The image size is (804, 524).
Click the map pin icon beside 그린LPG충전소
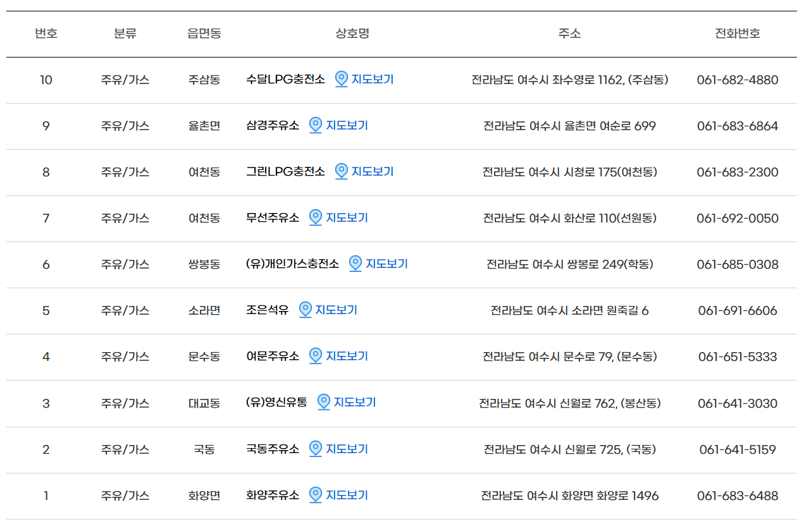(342, 171)
